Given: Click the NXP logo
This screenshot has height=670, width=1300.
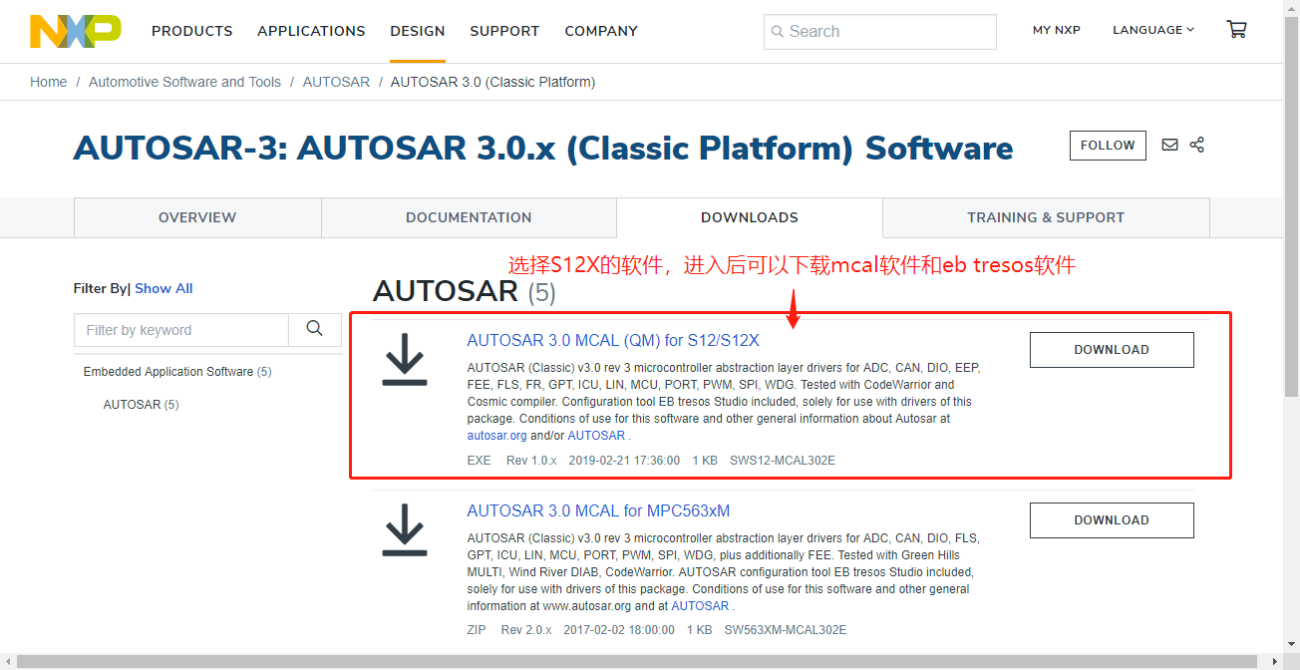Looking at the screenshot, I should (75, 30).
